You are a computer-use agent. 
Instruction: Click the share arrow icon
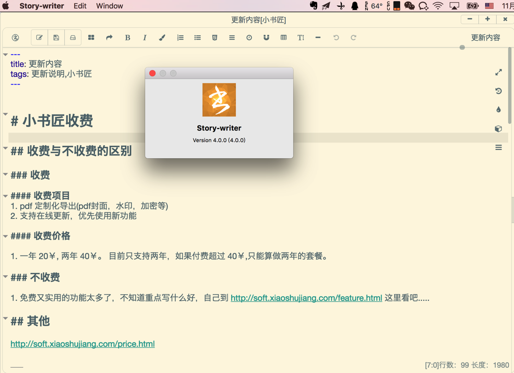pyautogui.click(x=109, y=38)
